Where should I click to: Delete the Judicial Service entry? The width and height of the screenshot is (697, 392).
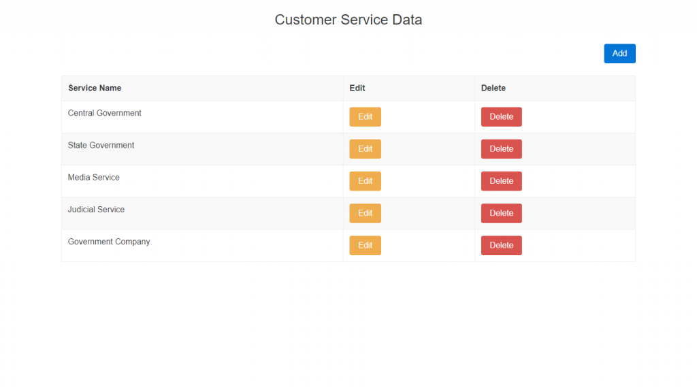point(501,213)
